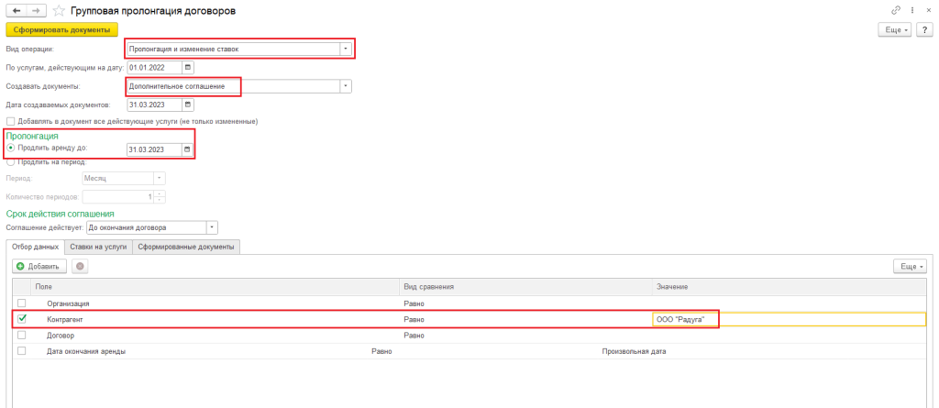Click the Сформировать документы button
Viewport: 939px width, 408px height.
click(x=61, y=29)
